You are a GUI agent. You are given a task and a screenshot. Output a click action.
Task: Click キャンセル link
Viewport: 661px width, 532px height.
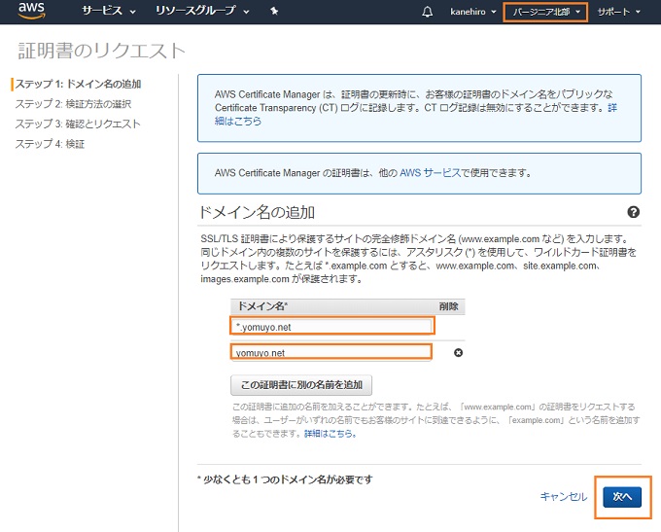click(564, 497)
